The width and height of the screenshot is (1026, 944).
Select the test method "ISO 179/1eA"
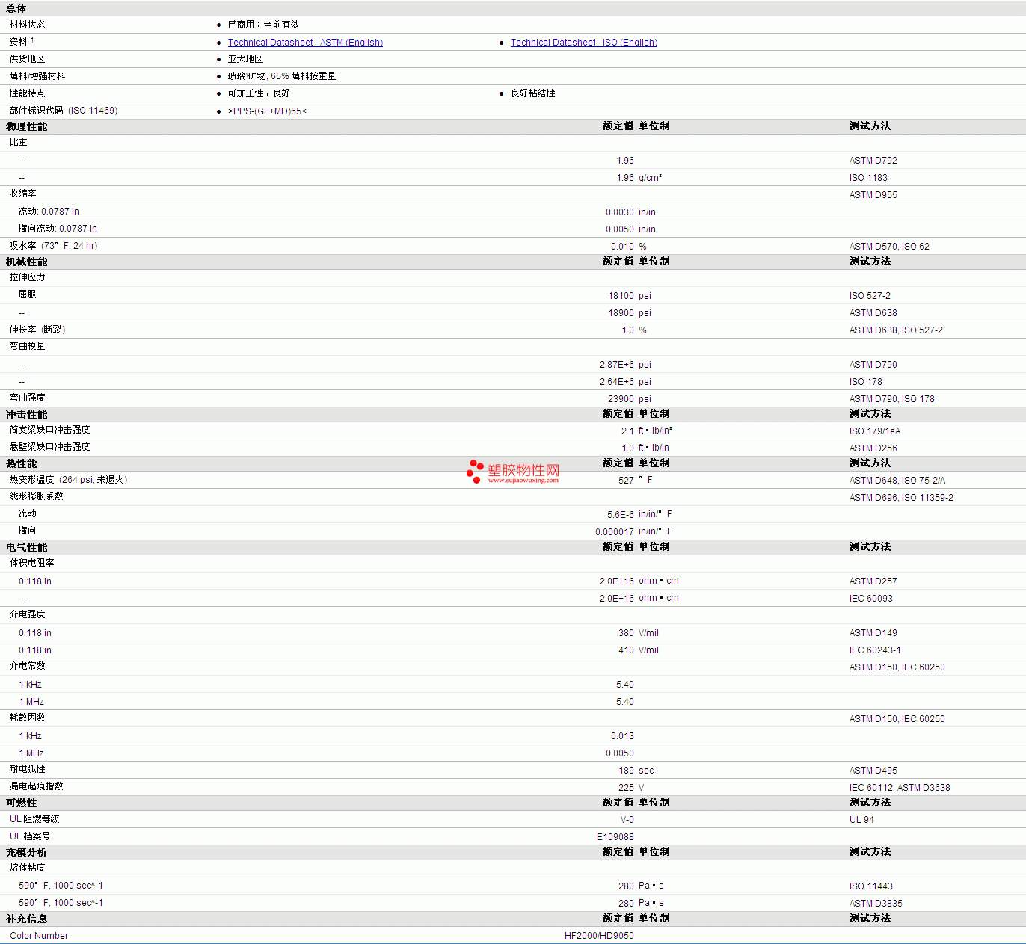pos(875,431)
